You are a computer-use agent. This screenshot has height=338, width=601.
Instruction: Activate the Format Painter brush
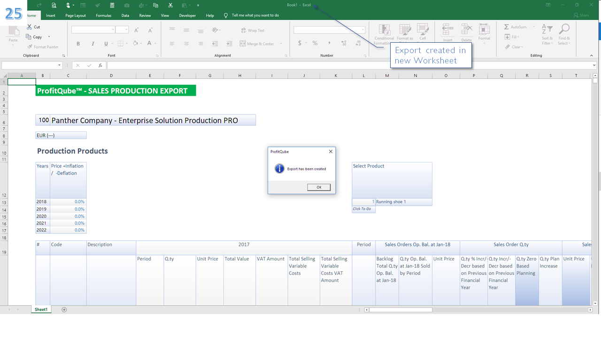[x=30, y=47]
